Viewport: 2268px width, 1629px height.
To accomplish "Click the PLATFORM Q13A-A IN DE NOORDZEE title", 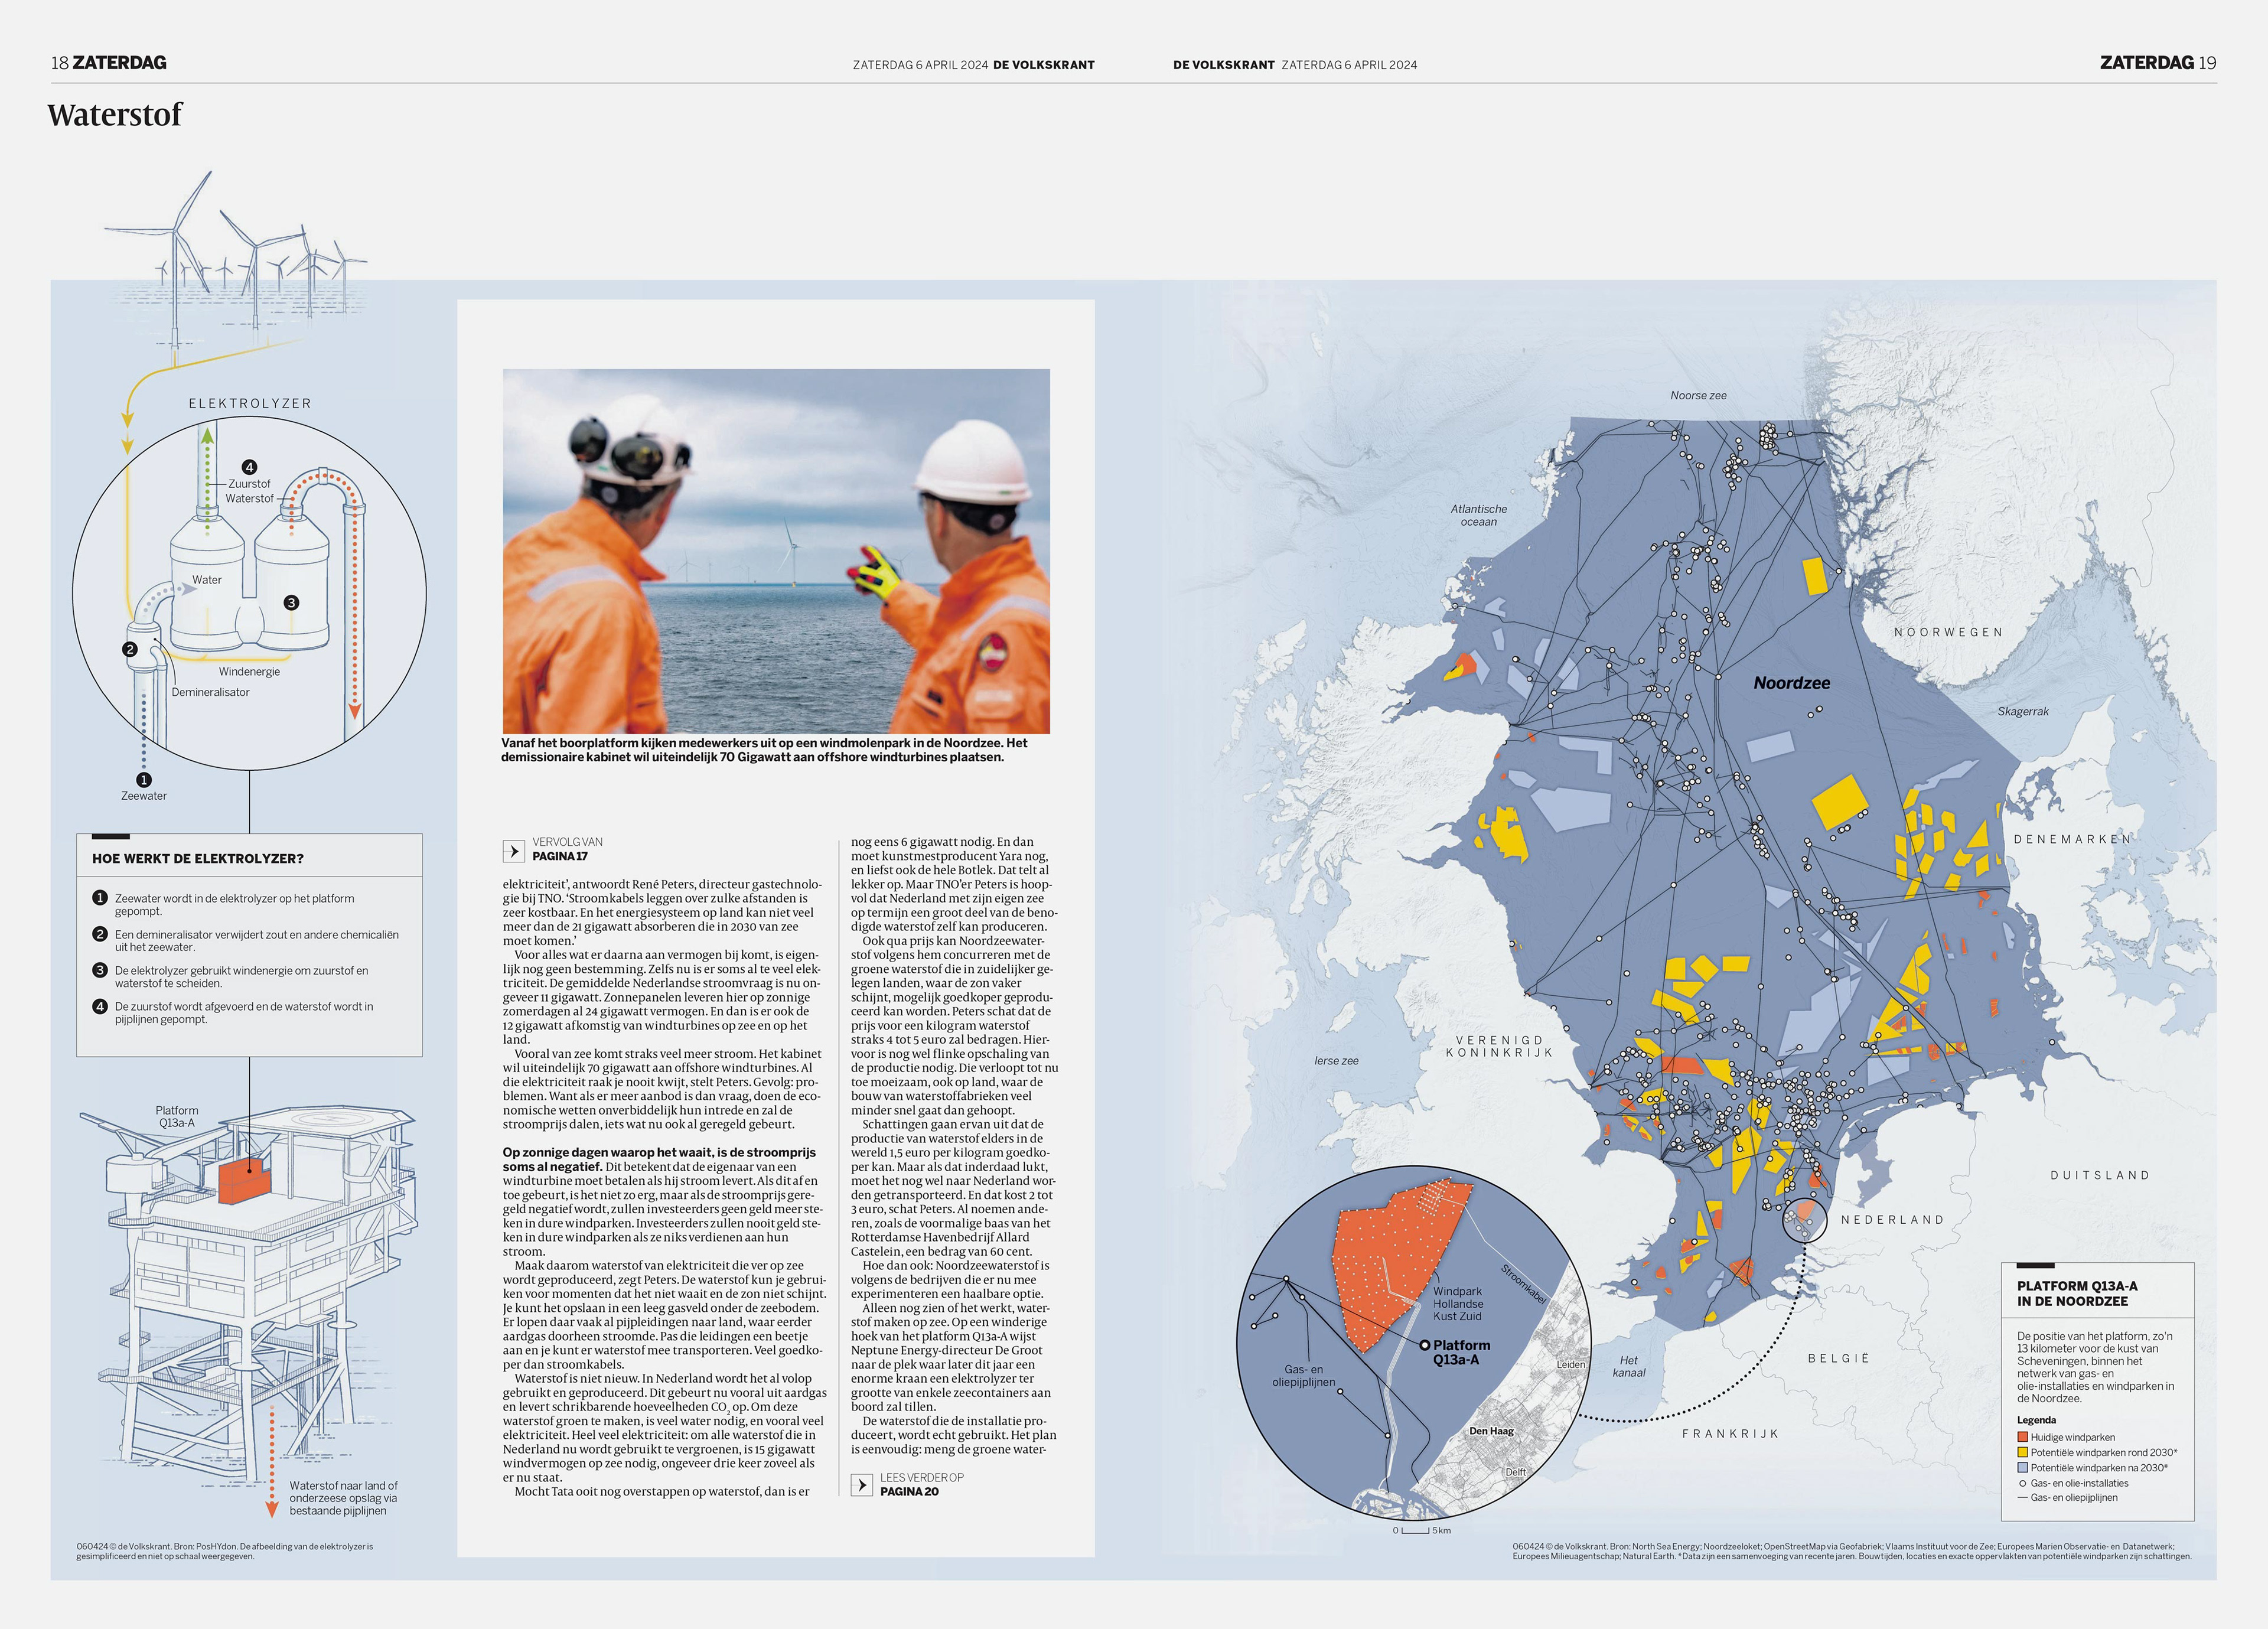I will coord(2077,1293).
